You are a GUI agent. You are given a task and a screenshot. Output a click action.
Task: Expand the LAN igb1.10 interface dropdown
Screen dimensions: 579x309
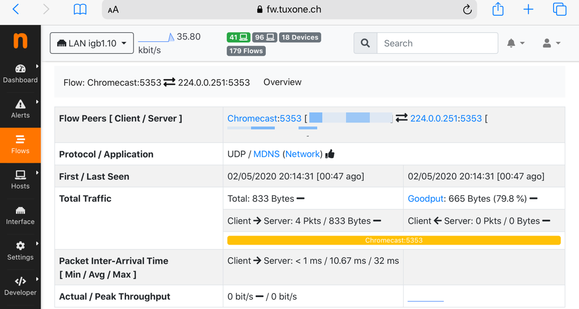coord(92,43)
